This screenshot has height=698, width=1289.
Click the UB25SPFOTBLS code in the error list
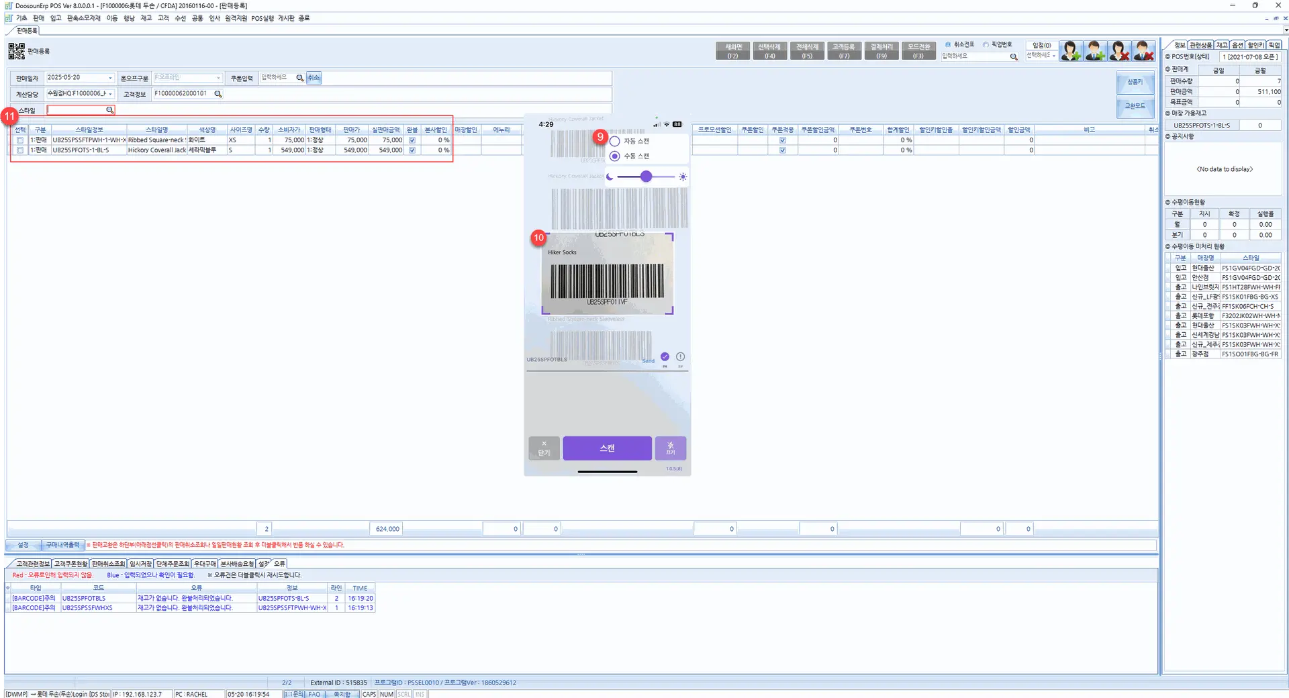coord(84,598)
